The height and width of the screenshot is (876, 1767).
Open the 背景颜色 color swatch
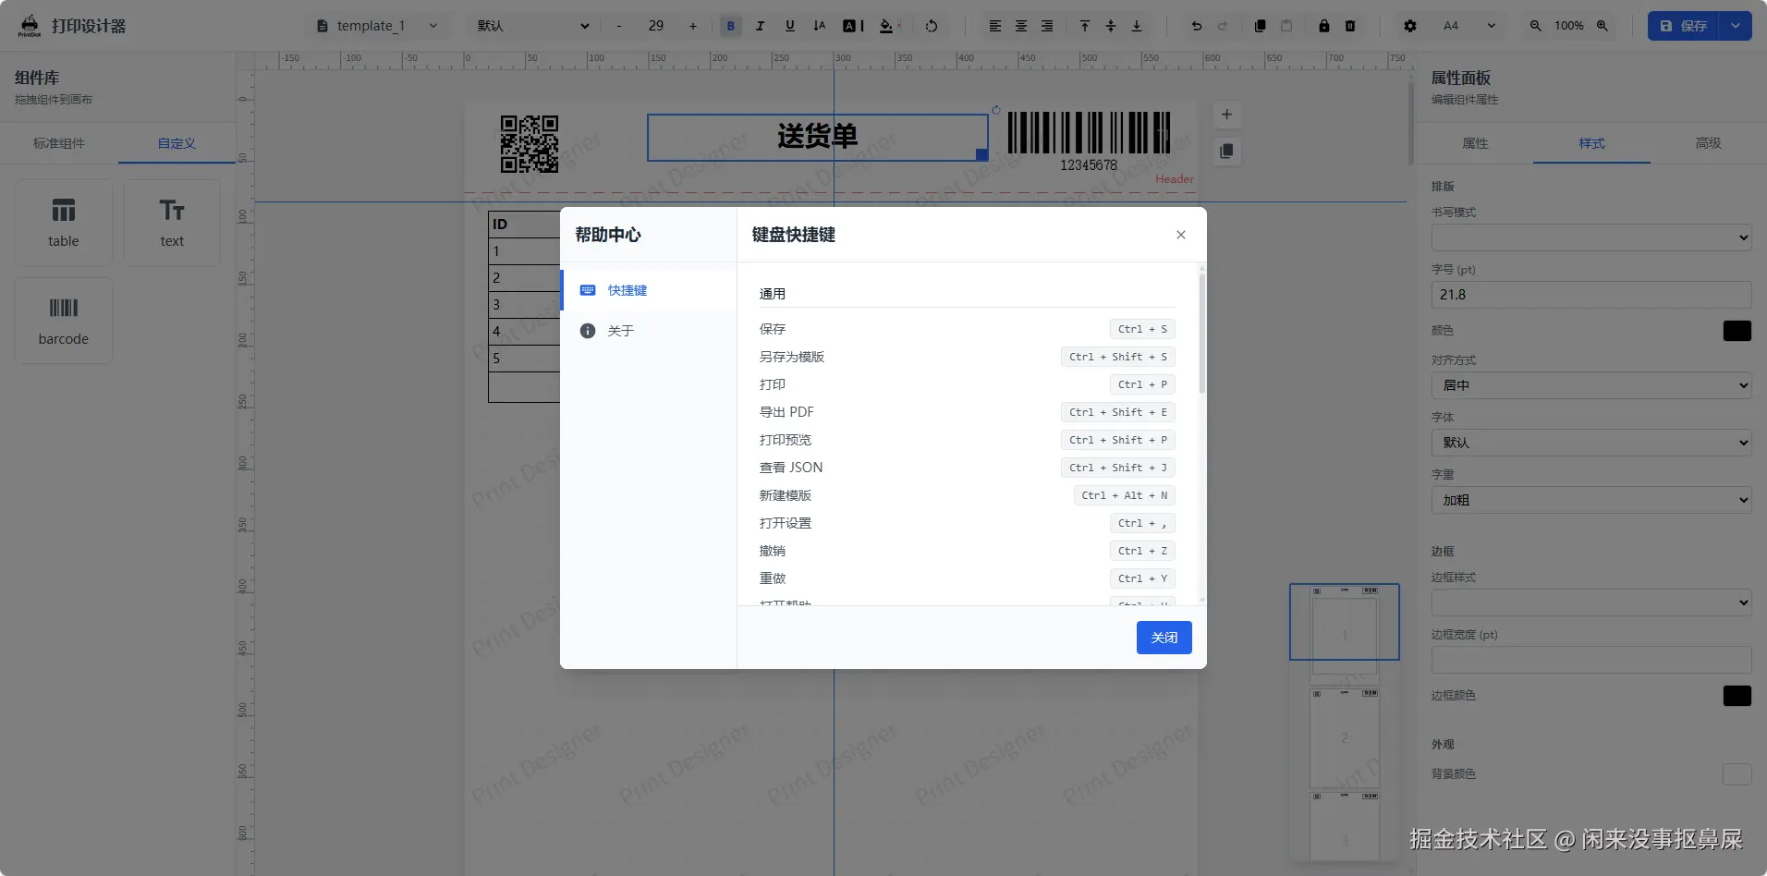tap(1737, 774)
